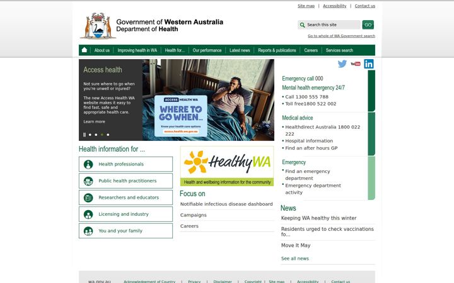Click the Medical advice heading
Image resolution: width=454 pixels, height=283 pixels.
[298, 118]
